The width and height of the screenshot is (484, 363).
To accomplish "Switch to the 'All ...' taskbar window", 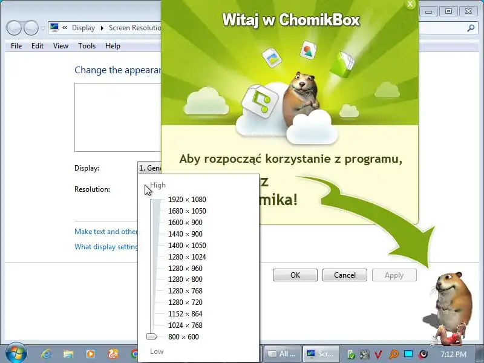I will [283, 354].
